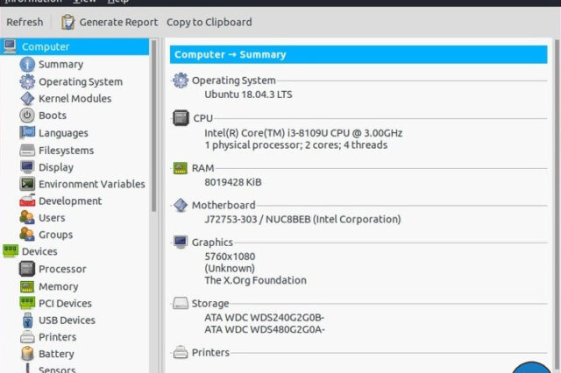Image resolution: width=561 pixels, height=373 pixels.
Task: Click the USB Devices icon
Action: click(x=27, y=320)
